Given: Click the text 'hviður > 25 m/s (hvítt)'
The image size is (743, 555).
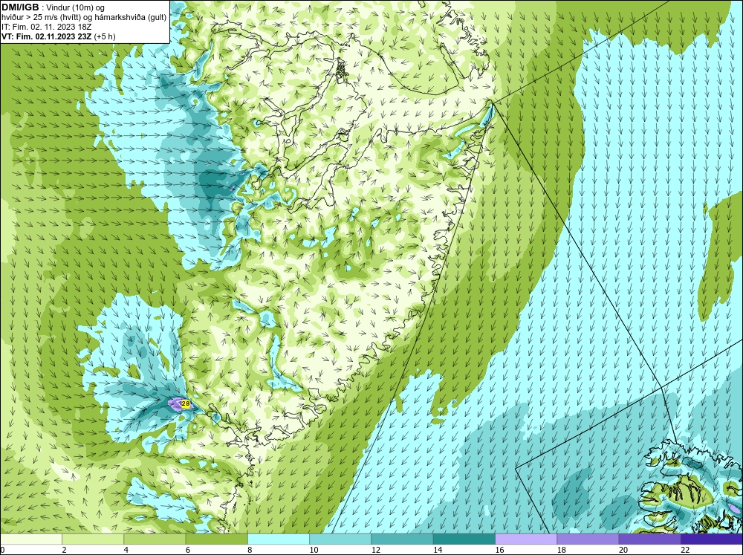Looking at the screenshot, I should pos(42,18).
